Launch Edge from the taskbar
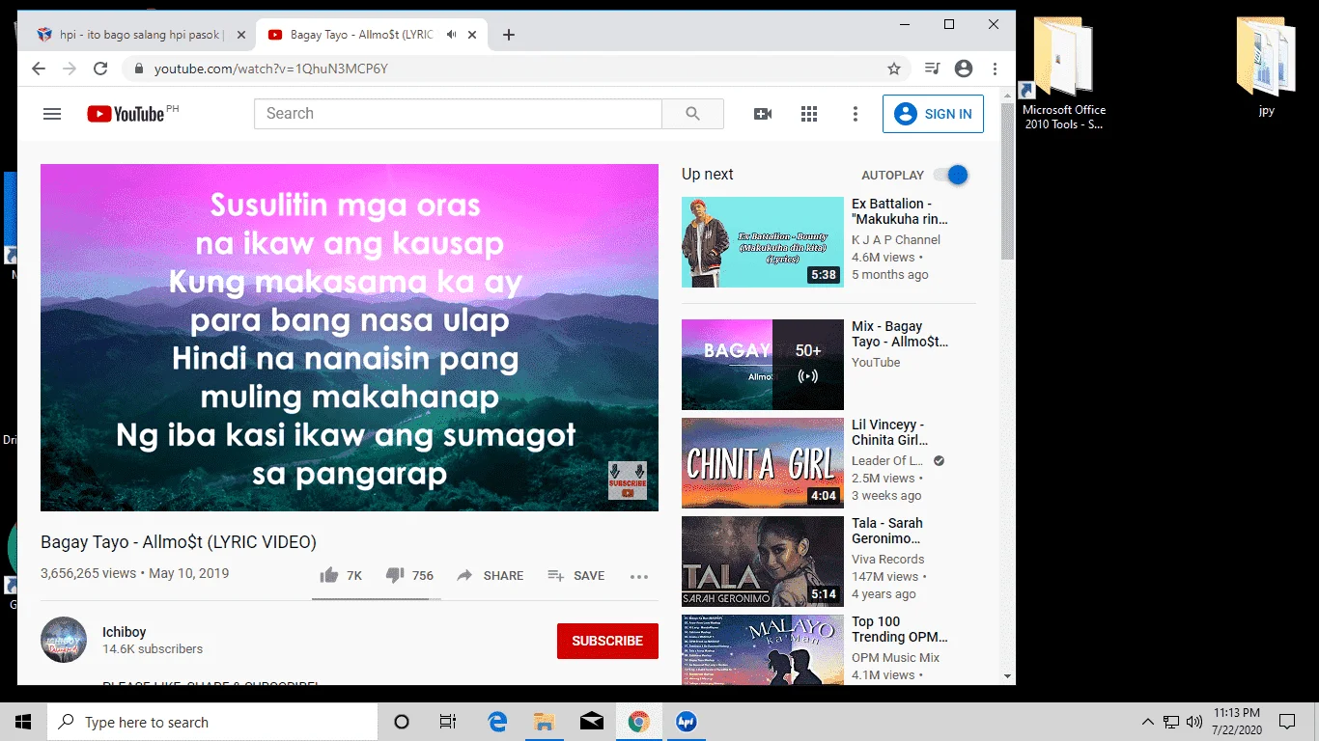Viewport: 1319px width, 741px height. (497, 722)
